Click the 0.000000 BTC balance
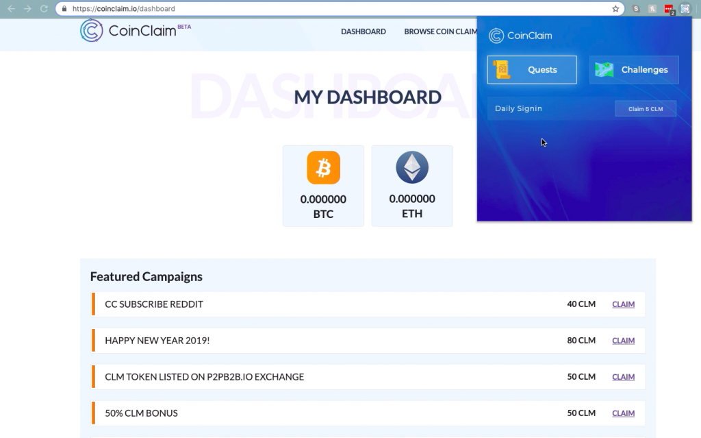701x438 pixels. pyautogui.click(x=323, y=206)
